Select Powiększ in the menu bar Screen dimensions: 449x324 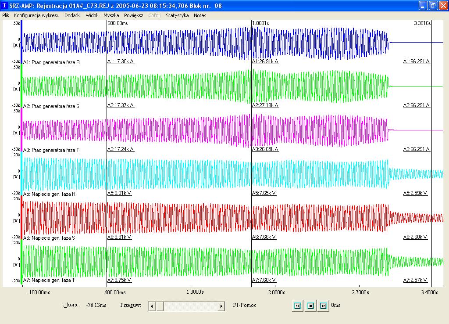(x=133, y=15)
